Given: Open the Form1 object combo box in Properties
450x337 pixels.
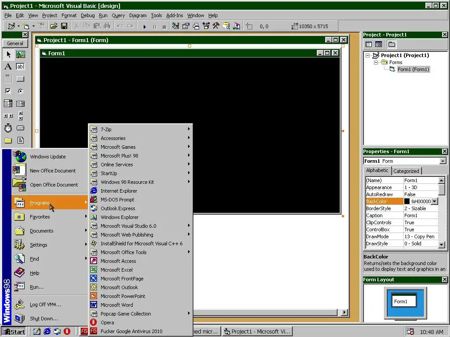Looking at the screenshot, I should click(443, 161).
